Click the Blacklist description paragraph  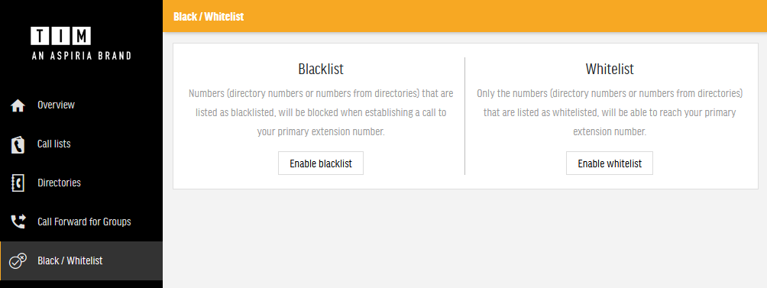(321, 112)
